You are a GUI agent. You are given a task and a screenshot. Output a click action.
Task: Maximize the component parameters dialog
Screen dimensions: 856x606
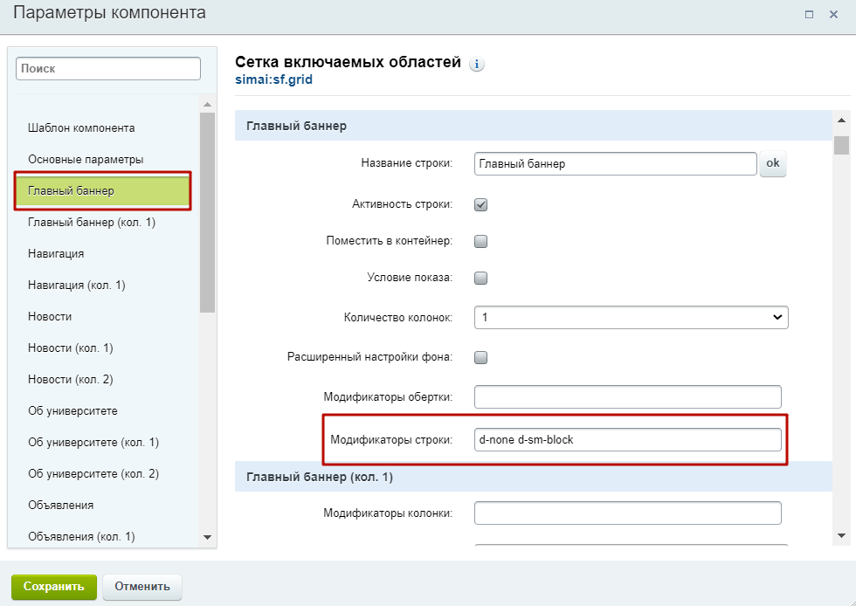coord(809,14)
